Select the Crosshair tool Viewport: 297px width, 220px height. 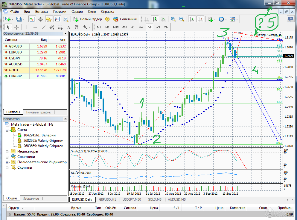click(17, 27)
